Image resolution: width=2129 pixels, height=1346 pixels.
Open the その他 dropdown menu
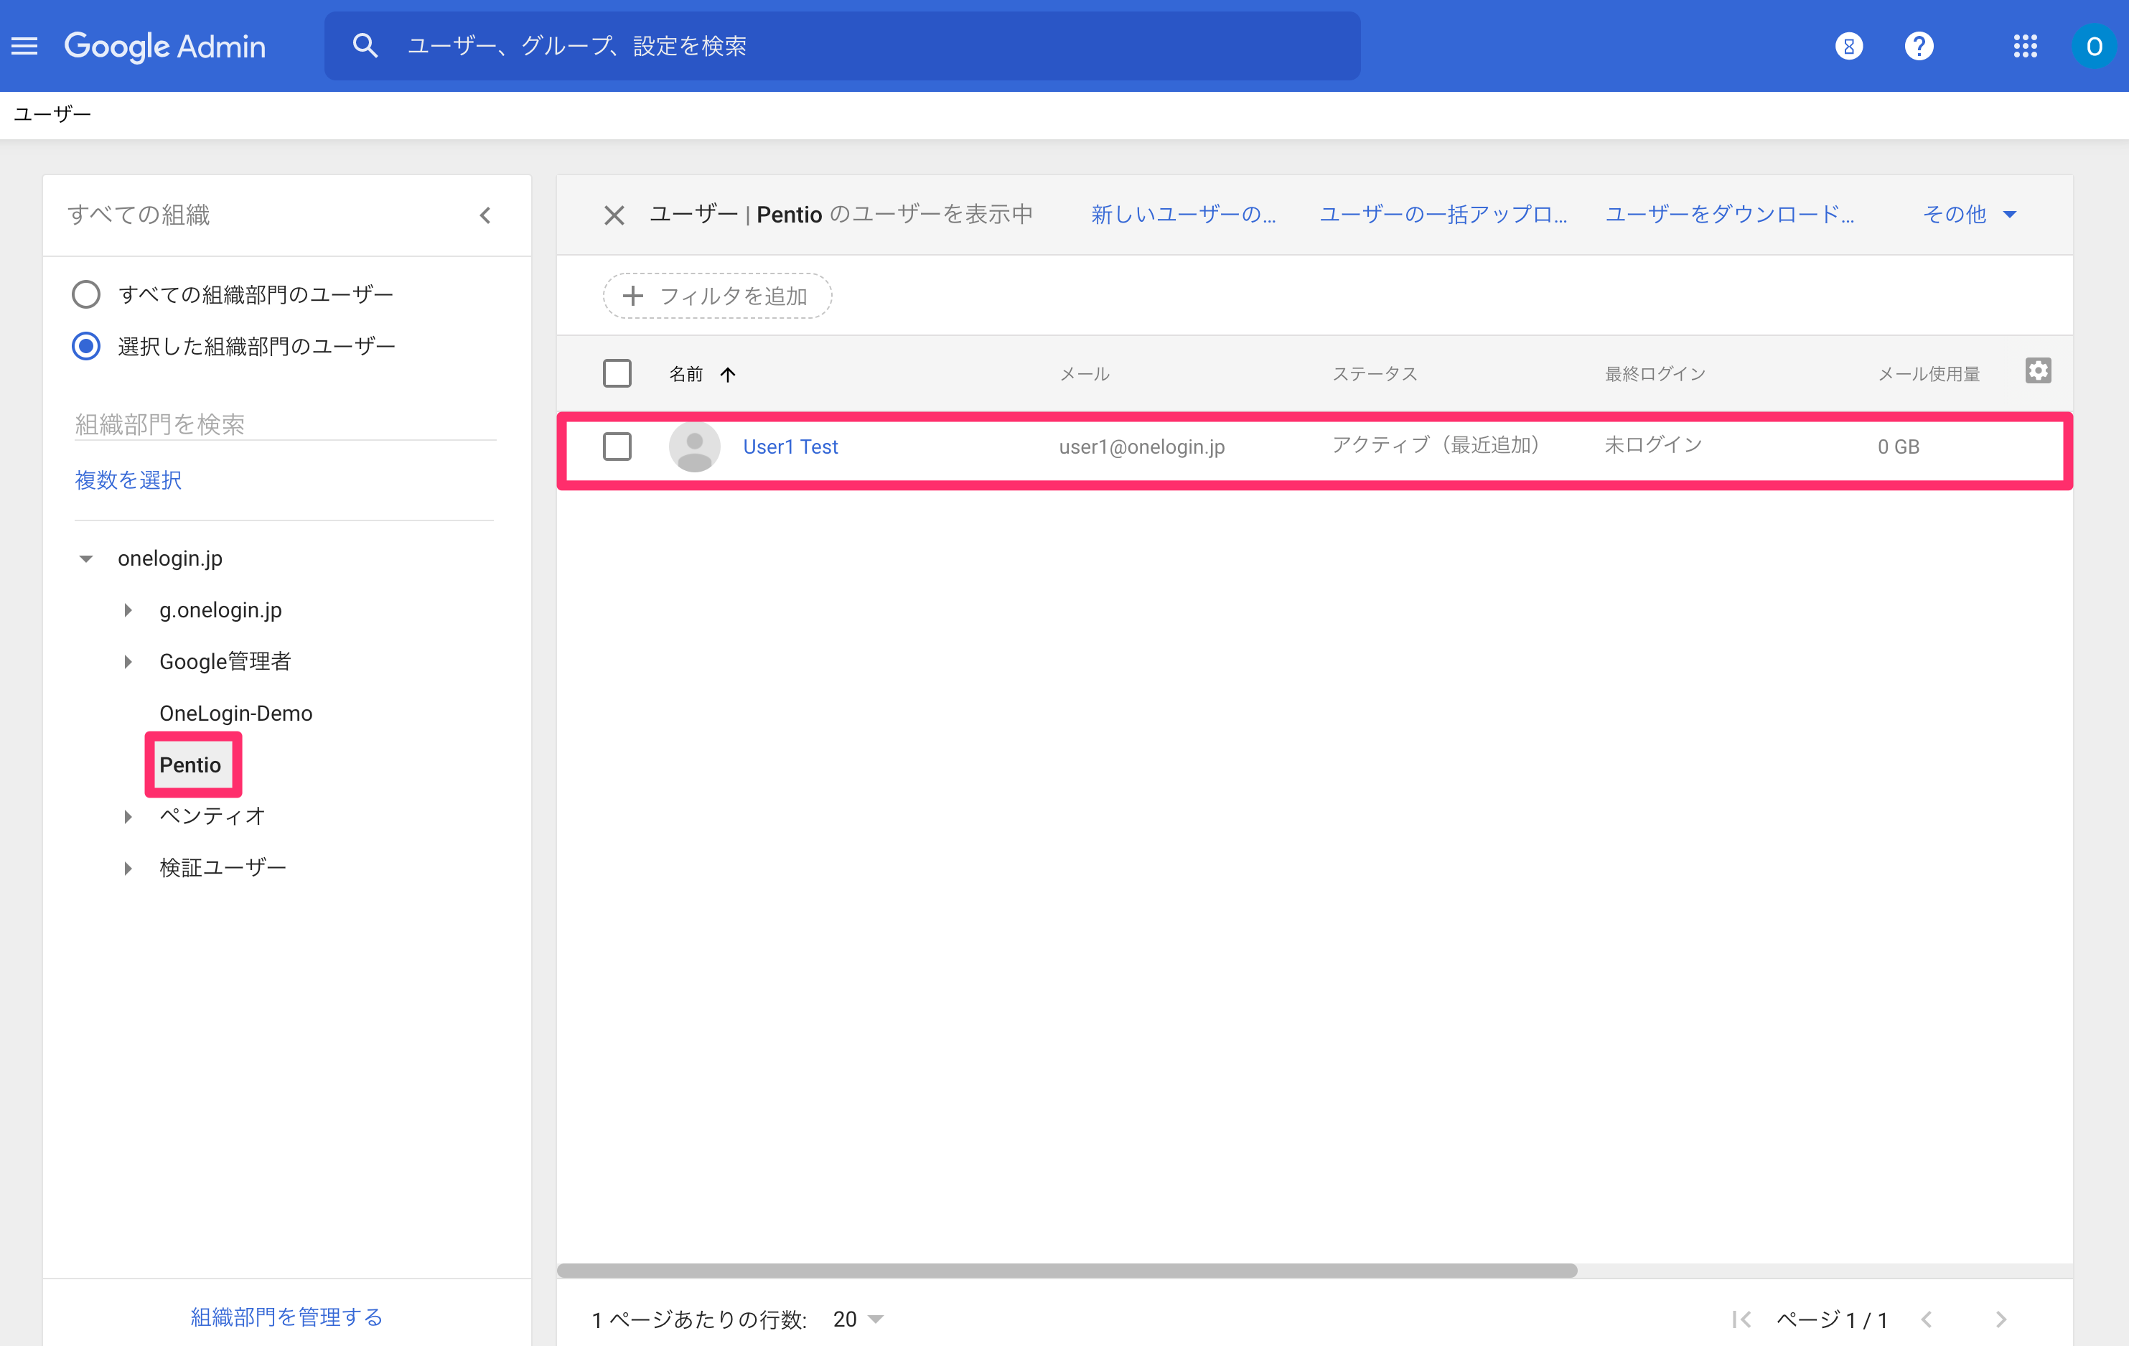1969,215
